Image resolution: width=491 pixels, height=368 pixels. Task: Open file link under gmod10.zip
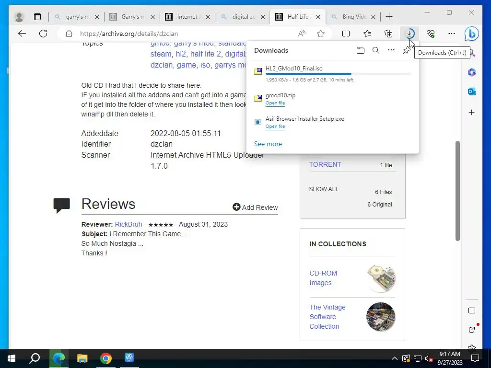tap(275, 103)
